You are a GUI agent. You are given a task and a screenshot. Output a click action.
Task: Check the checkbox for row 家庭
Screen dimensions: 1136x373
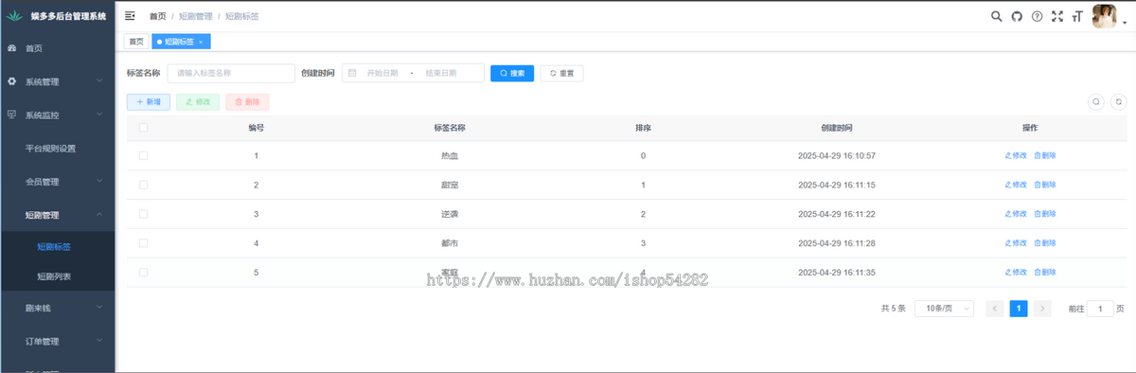point(144,272)
